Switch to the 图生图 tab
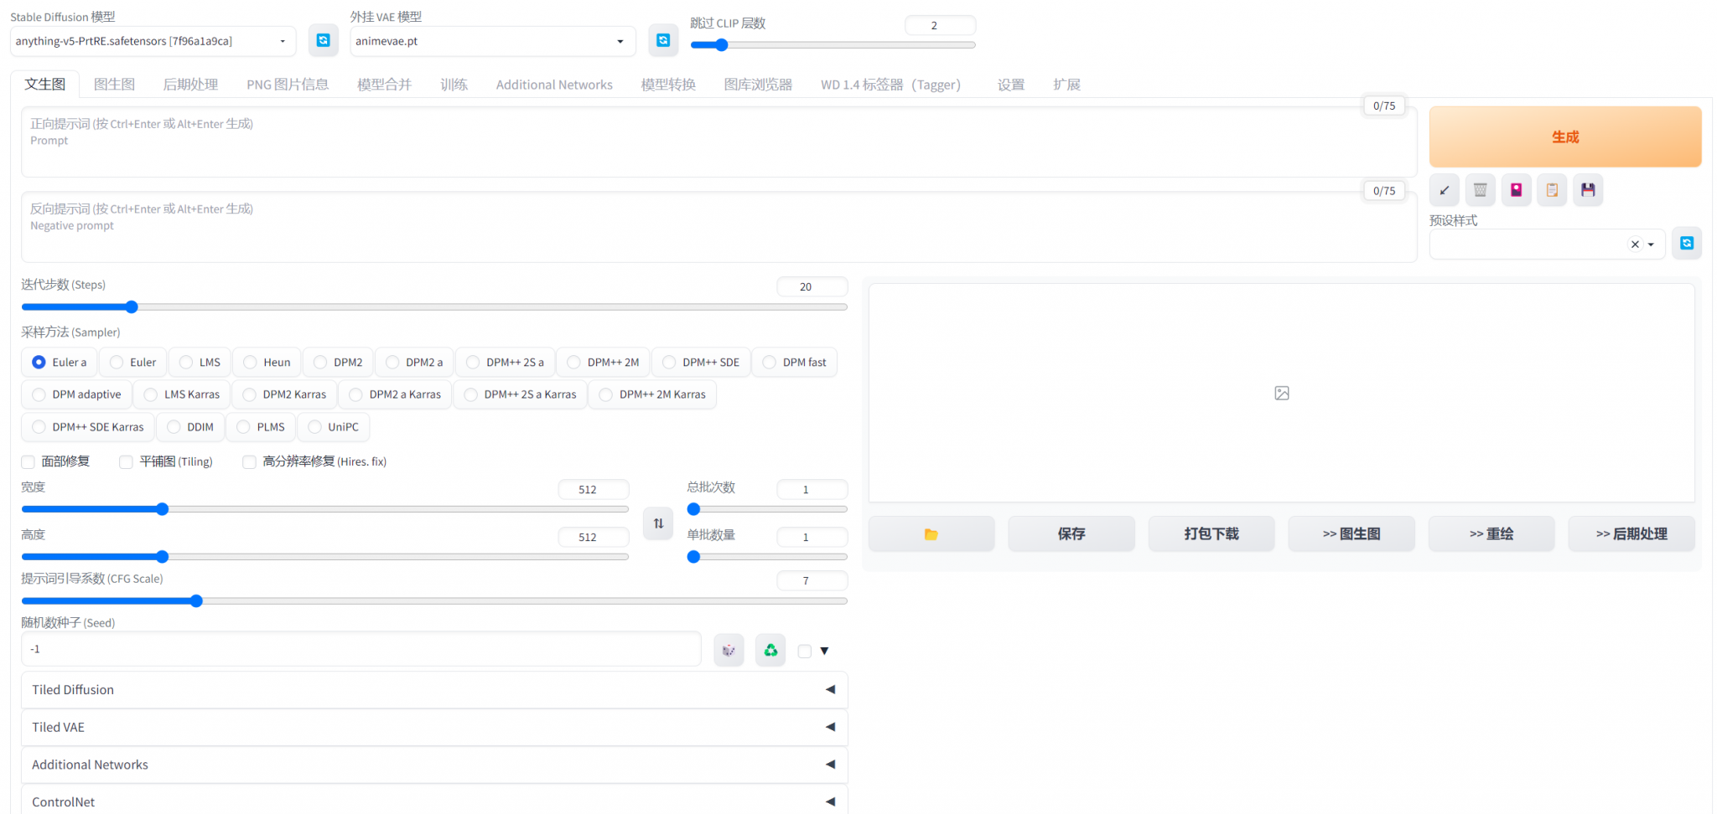Image resolution: width=1717 pixels, height=814 pixels. [115, 84]
